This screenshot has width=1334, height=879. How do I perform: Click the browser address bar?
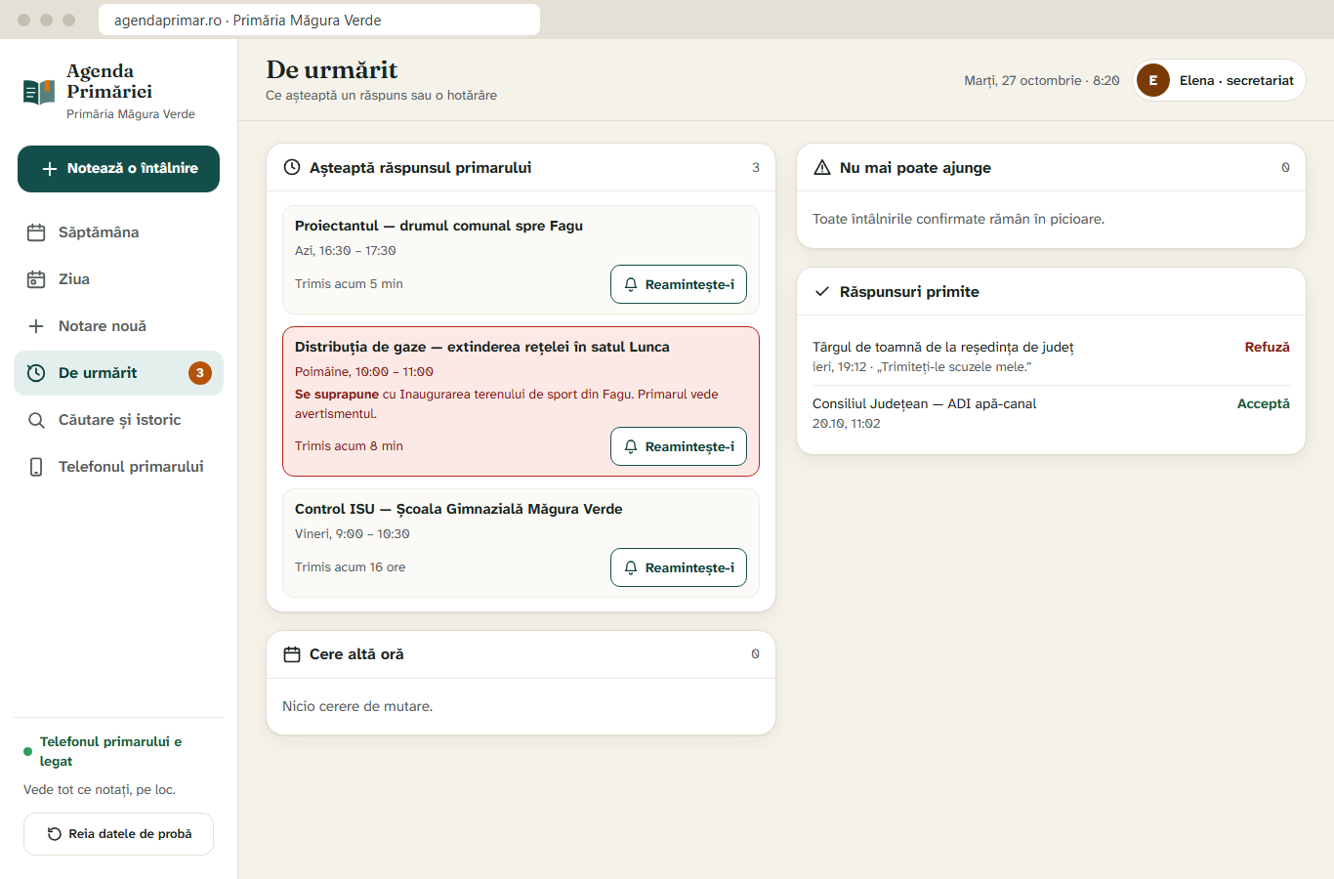pyautogui.click(x=319, y=20)
